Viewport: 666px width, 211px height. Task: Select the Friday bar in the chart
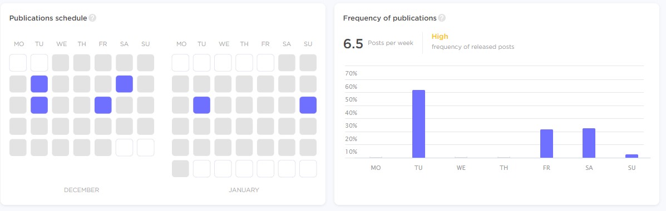click(x=546, y=144)
